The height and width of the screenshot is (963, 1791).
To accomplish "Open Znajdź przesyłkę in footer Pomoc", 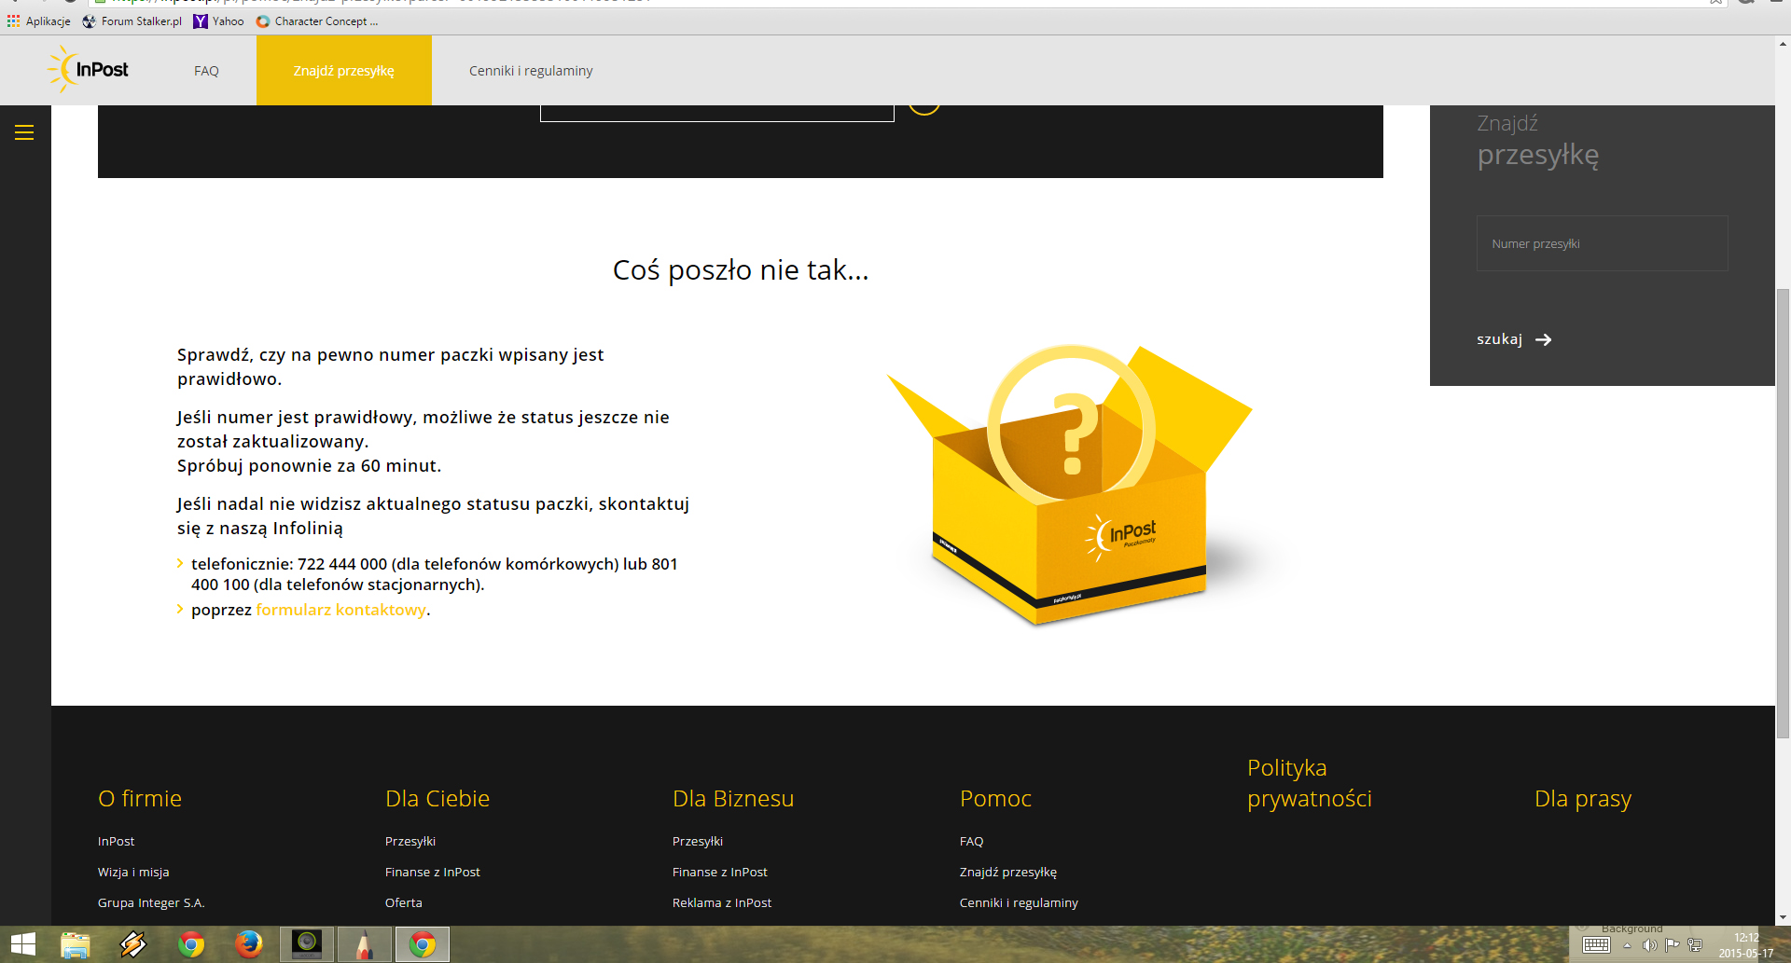I will 1008,872.
